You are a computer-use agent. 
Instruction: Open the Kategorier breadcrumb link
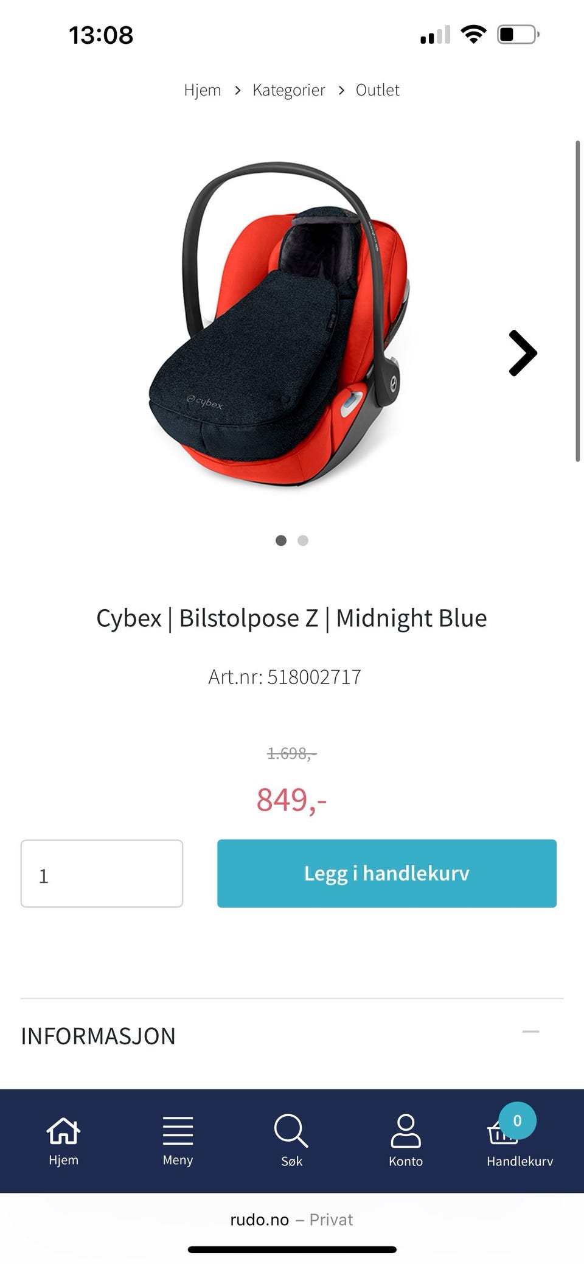[x=289, y=90]
